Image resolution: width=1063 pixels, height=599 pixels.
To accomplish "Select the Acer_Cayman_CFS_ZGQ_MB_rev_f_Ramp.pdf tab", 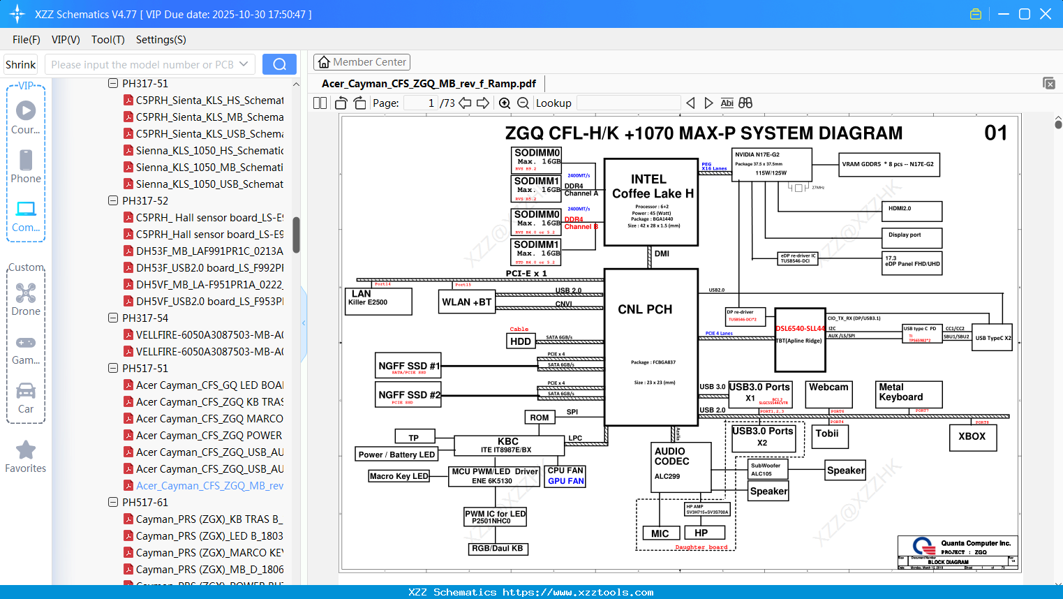I will click(429, 84).
